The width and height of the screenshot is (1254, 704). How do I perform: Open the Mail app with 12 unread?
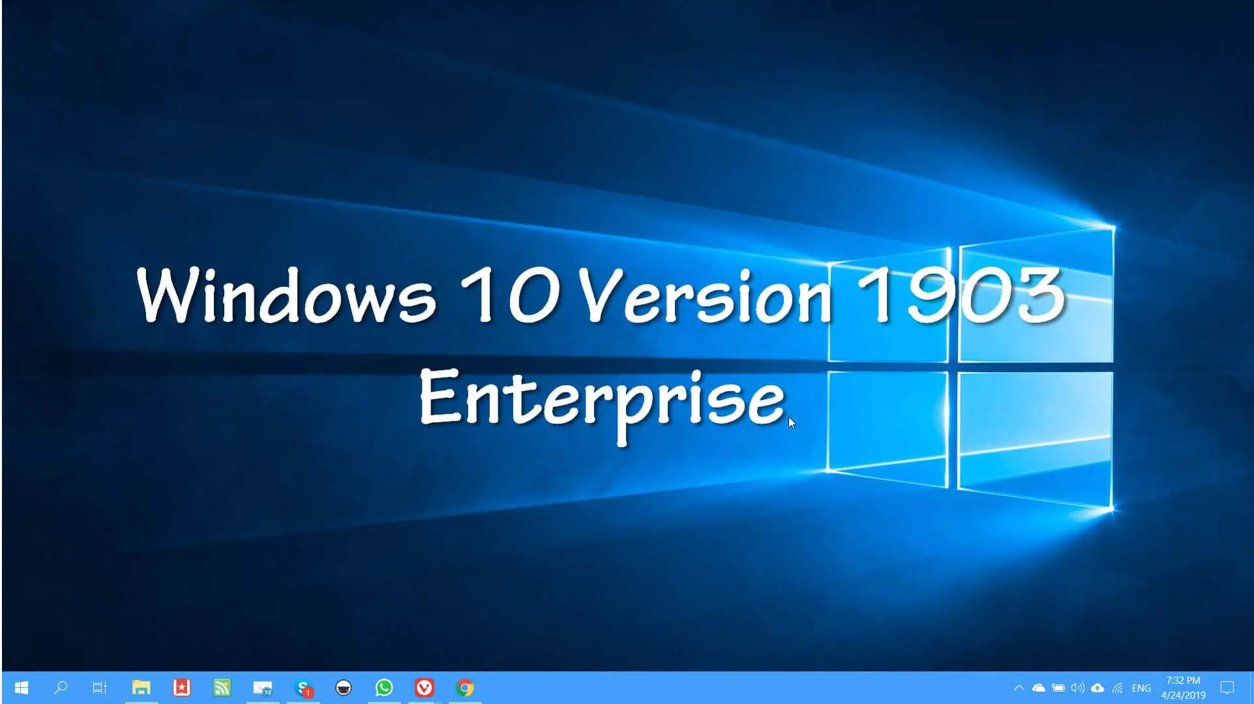263,688
